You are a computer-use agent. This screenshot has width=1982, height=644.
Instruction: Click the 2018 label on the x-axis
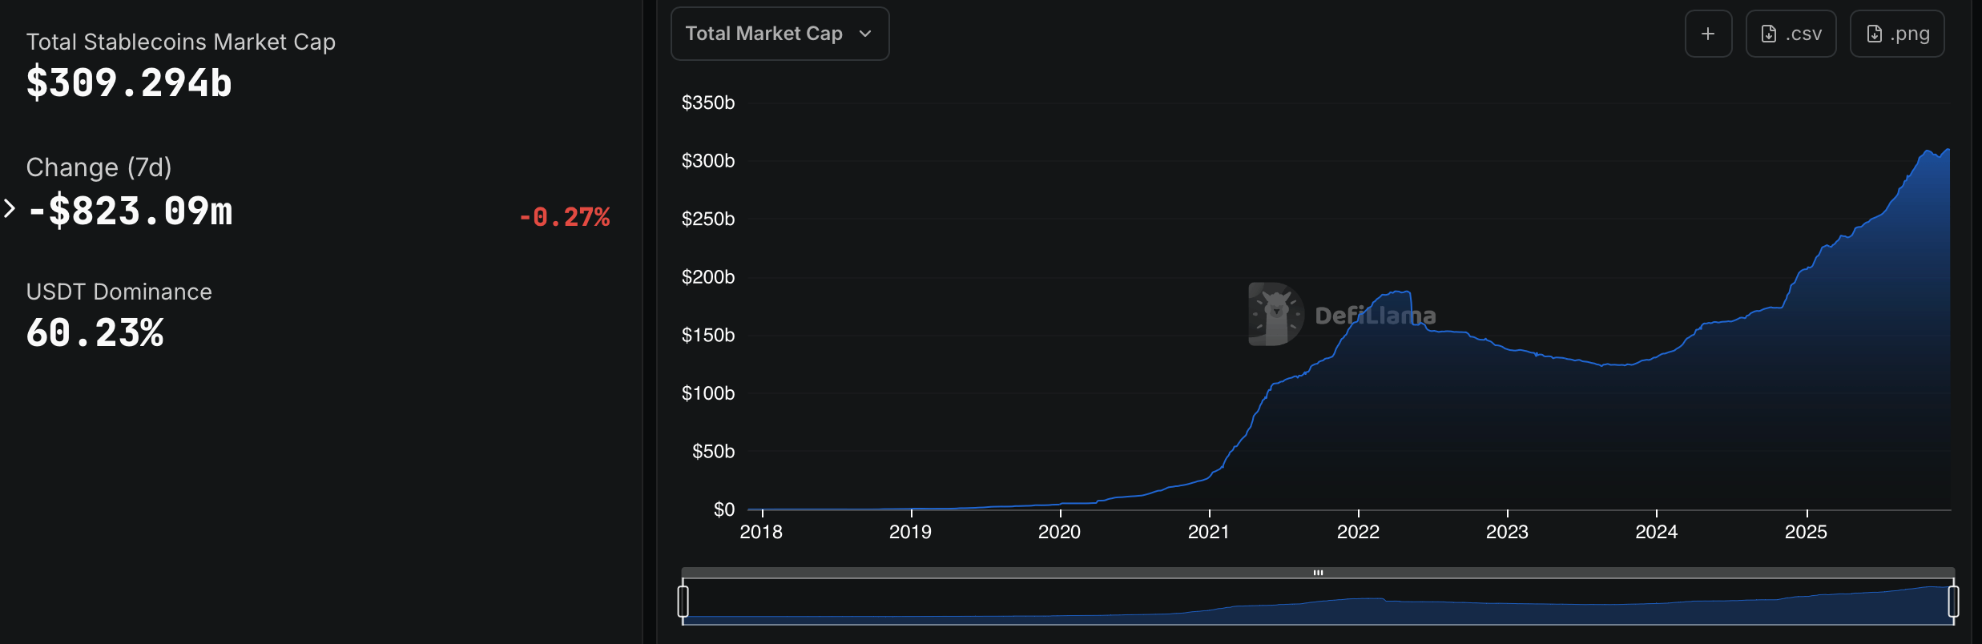761,532
